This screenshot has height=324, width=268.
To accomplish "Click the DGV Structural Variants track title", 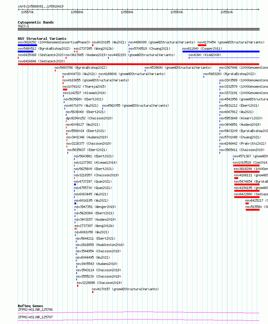I will (x=42, y=39).
